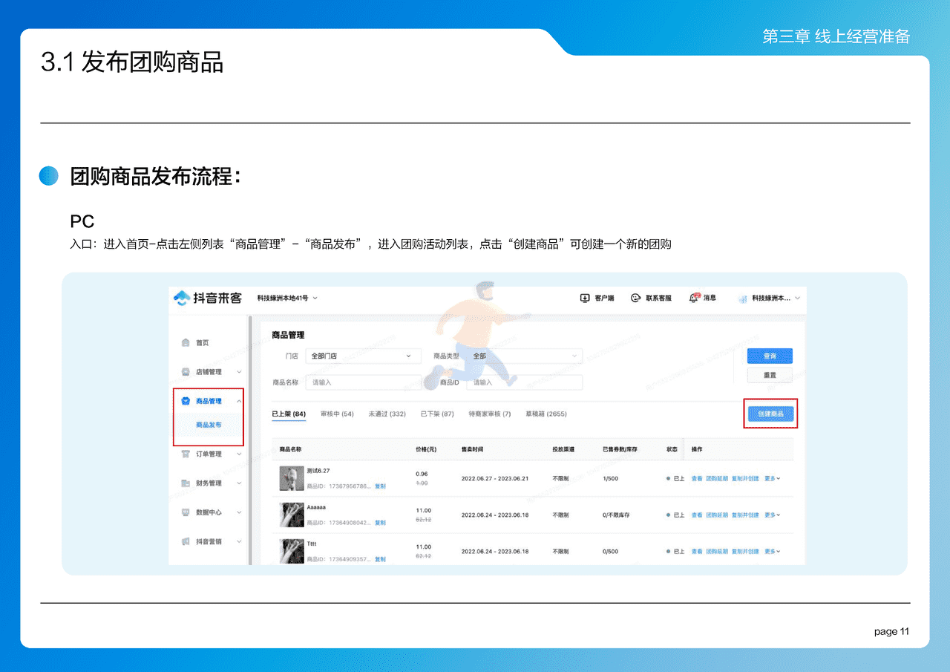
Task: Click the 创建商品 button
Action: click(770, 414)
